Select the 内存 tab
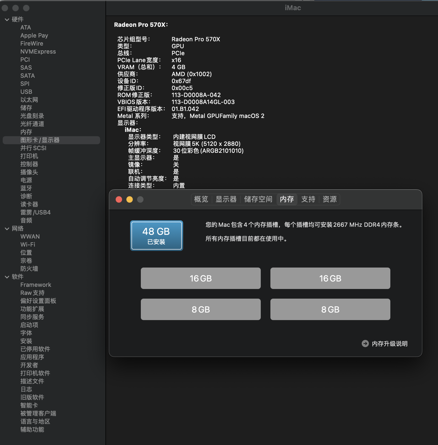Screen dimensions: 438x445 tap(287, 199)
